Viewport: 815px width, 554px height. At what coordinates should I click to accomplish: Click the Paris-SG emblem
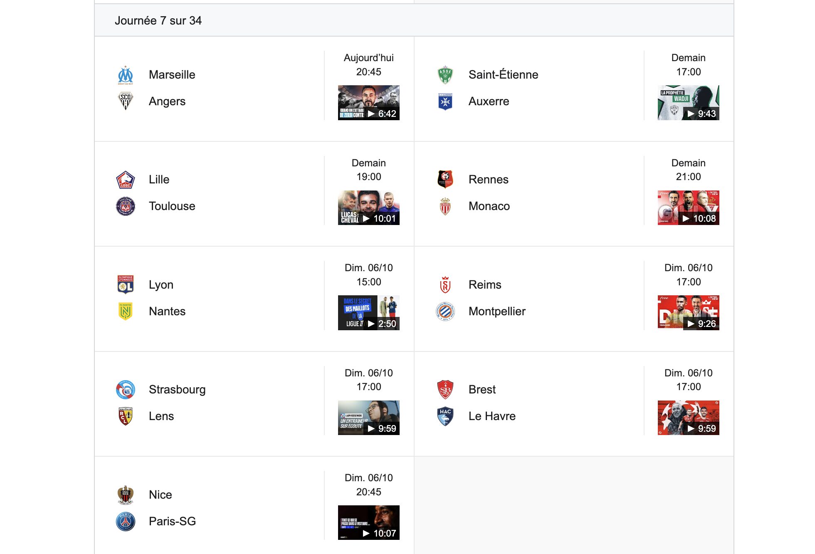[126, 521]
